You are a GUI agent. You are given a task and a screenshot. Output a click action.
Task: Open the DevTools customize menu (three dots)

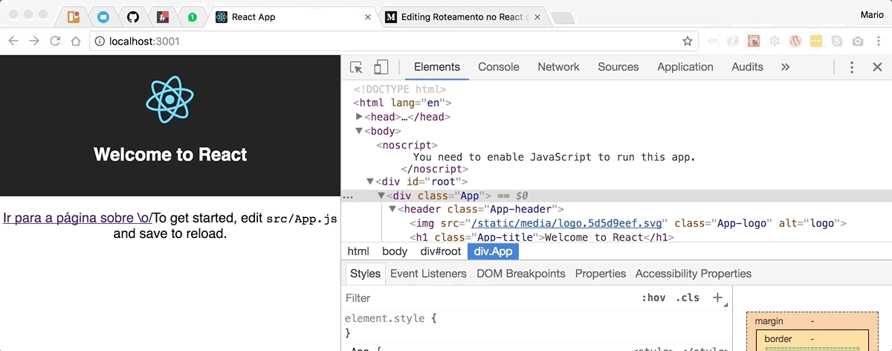pyautogui.click(x=852, y=67)
